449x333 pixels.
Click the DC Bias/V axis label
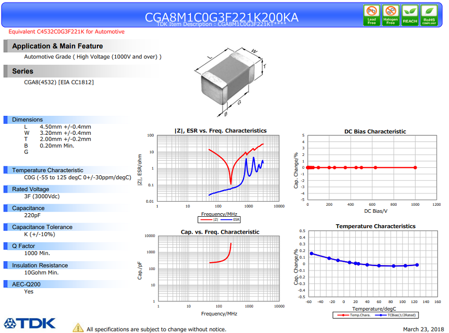tap(376, 211)
